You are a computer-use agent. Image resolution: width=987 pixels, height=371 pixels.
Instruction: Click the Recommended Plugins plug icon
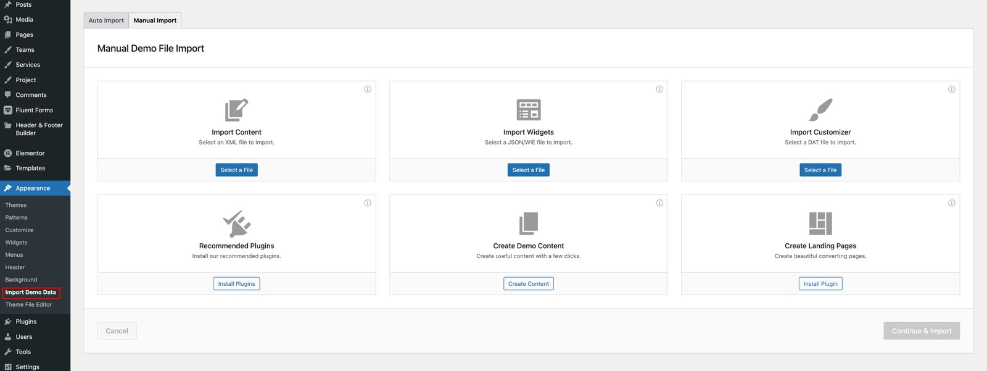[x=236, y=223]
